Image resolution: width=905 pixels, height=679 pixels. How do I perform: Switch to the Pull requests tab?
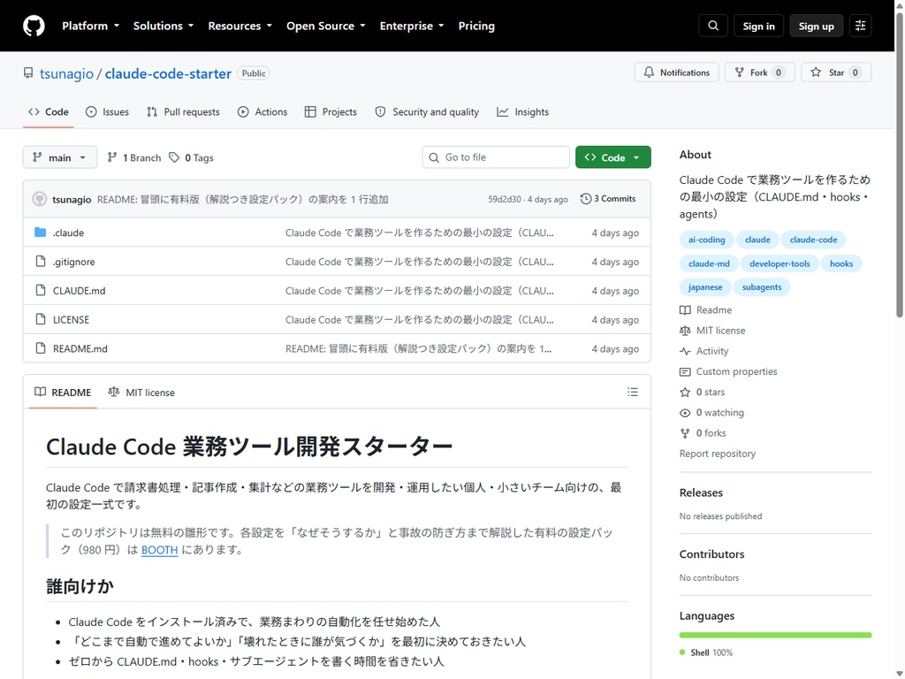click(x=183, y=112)
